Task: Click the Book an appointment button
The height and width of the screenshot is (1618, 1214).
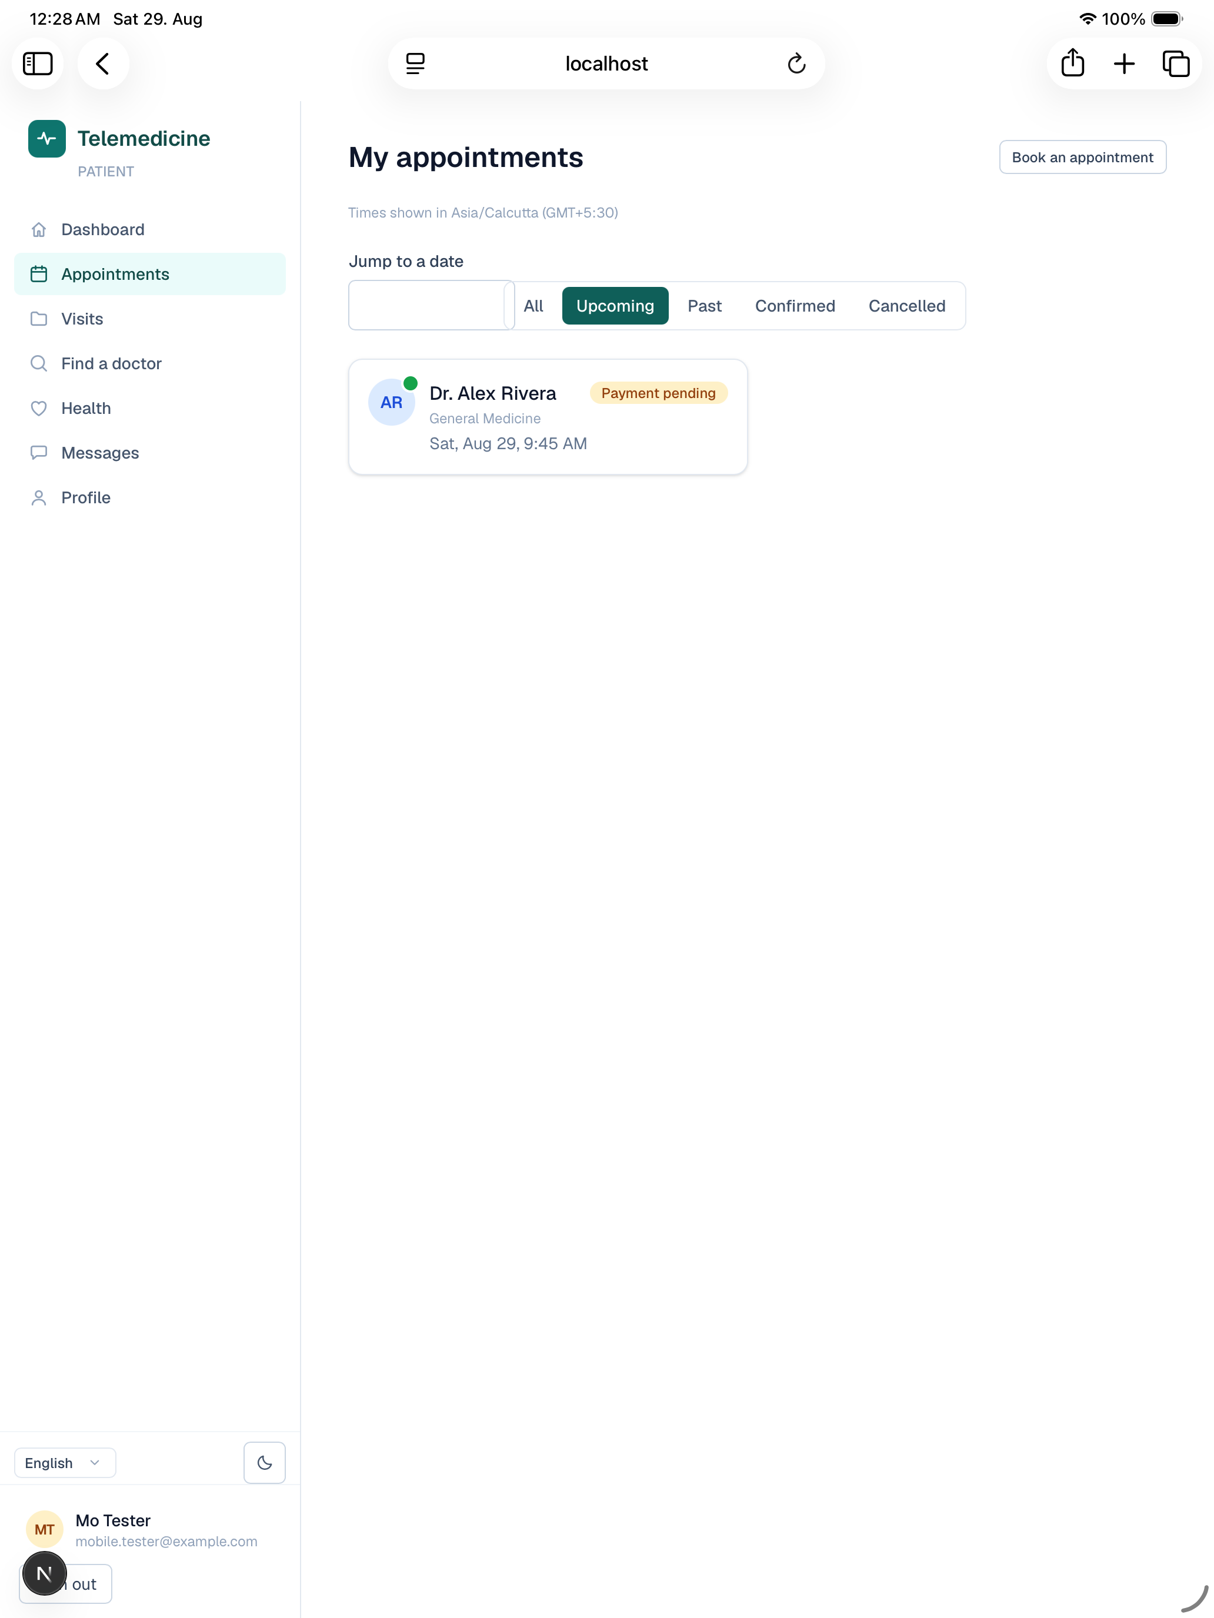Action: (1082, 157)
